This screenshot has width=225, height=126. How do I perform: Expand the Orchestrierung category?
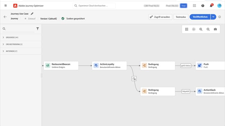click(x=3, y=44)
